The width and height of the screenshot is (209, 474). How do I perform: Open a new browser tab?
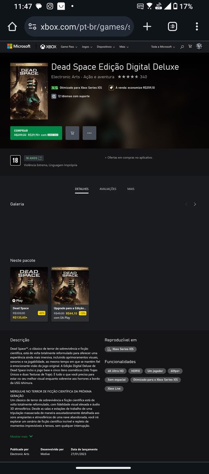pos(147,27)
